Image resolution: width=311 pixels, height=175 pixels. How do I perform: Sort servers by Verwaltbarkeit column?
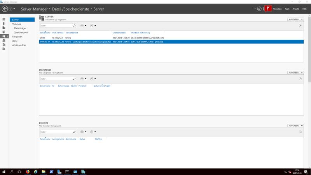tap(72, 33)
